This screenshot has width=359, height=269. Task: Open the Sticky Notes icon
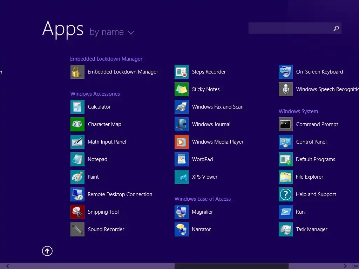click(x=182, y=89)
